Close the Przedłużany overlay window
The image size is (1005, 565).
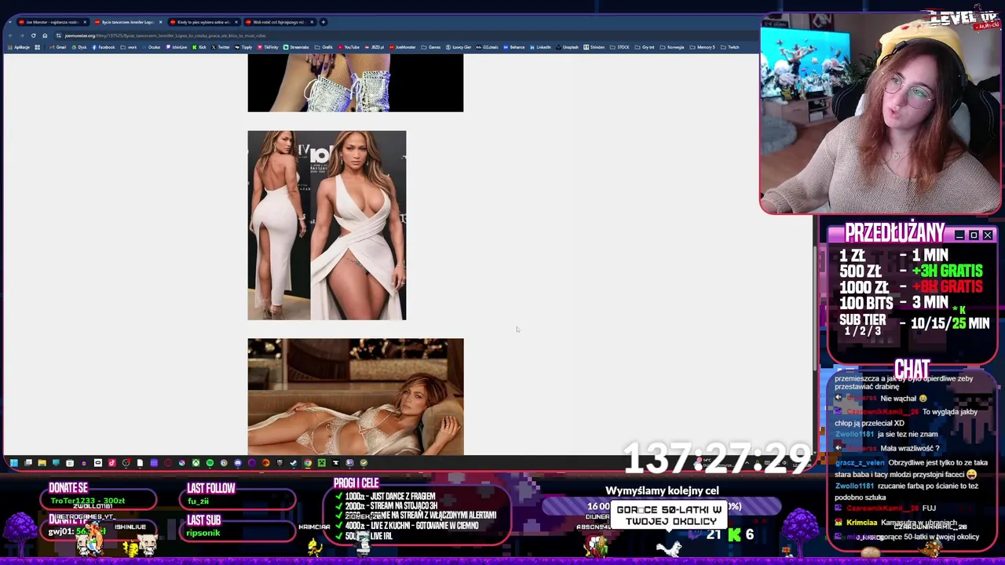(988, 235)
